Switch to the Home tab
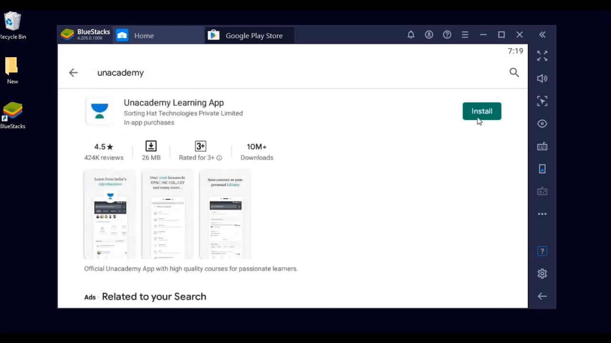The image size is (611, 343). [x=143, y=36]
